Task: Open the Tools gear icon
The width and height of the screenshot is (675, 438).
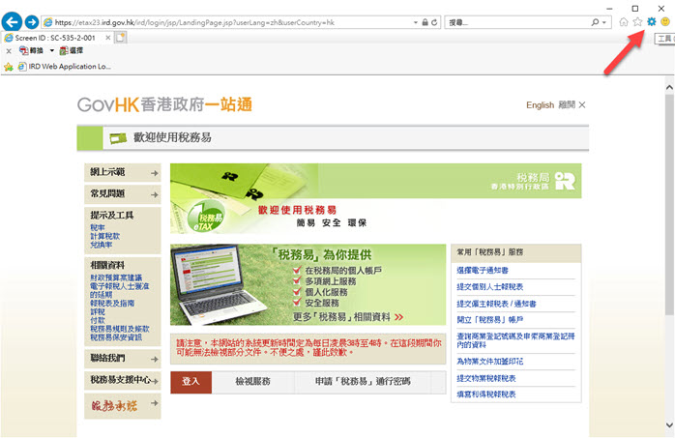Action: click(x=652, y=21)
